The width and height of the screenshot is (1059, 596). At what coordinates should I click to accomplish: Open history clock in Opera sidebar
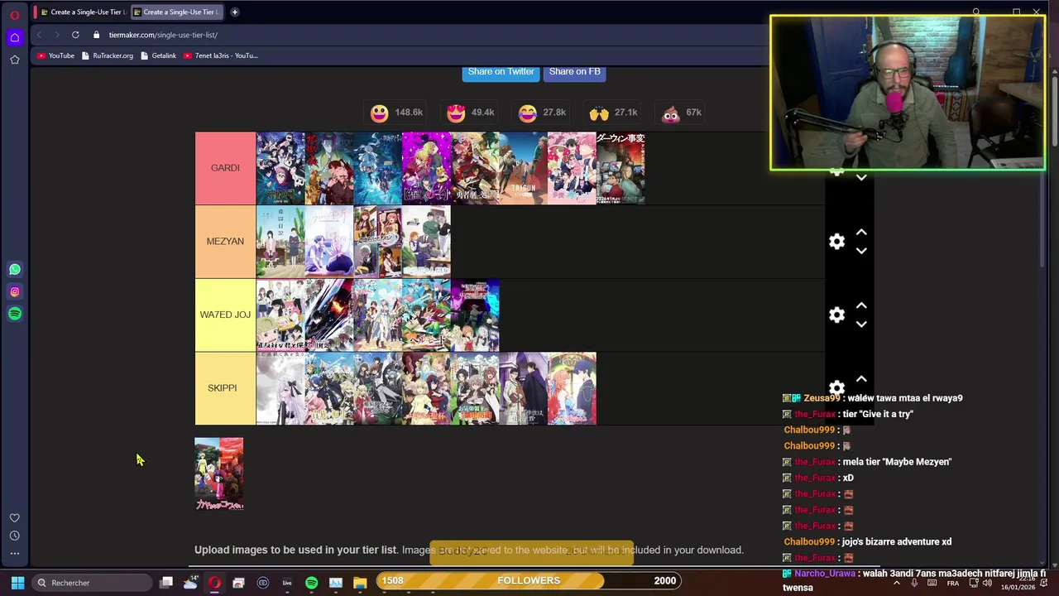[x=14, y=536]
